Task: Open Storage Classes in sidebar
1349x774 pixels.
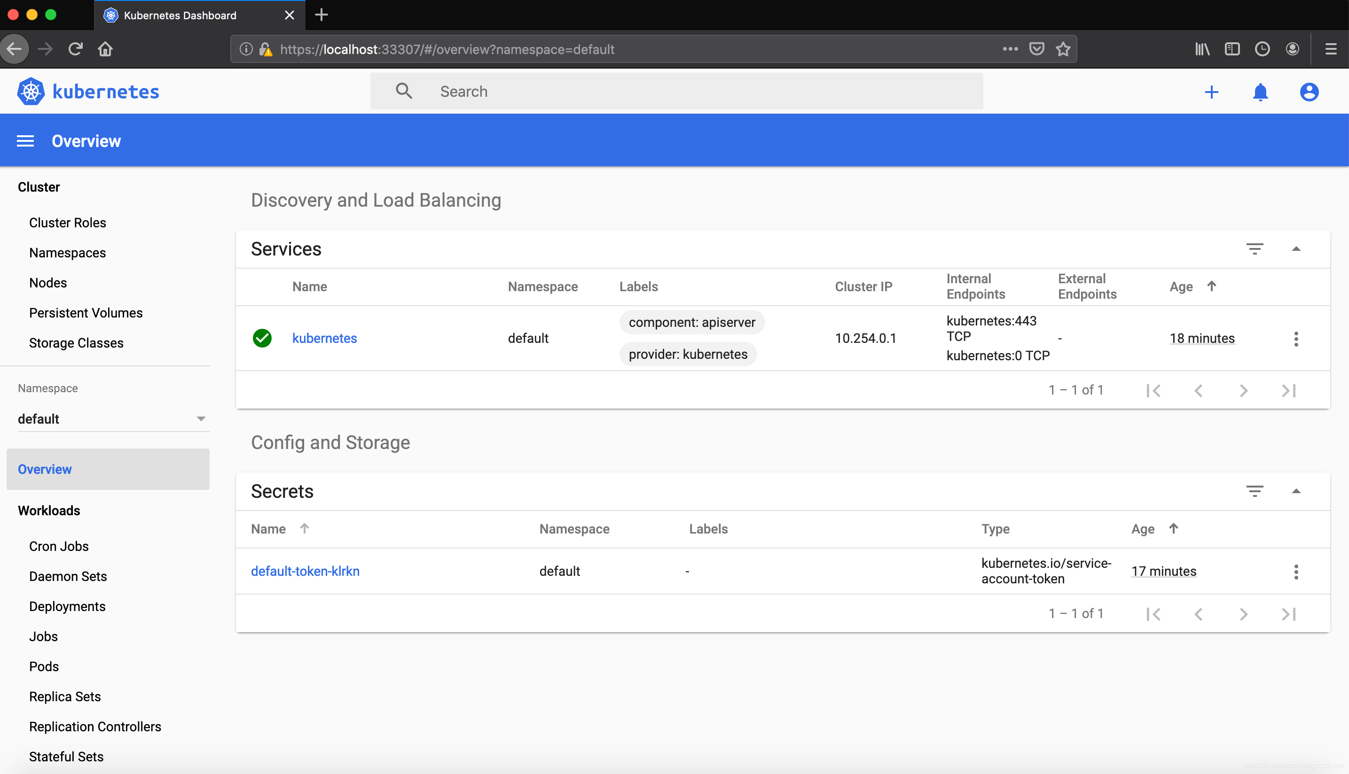Action: click(76, 343)
